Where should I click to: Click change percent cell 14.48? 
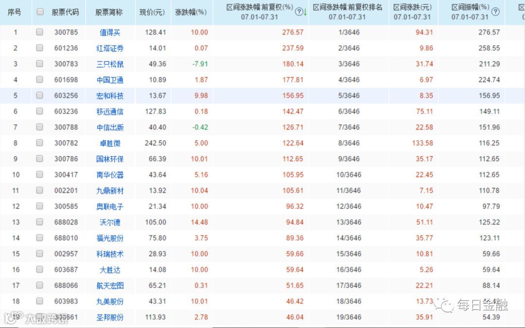tap(199, 222)
